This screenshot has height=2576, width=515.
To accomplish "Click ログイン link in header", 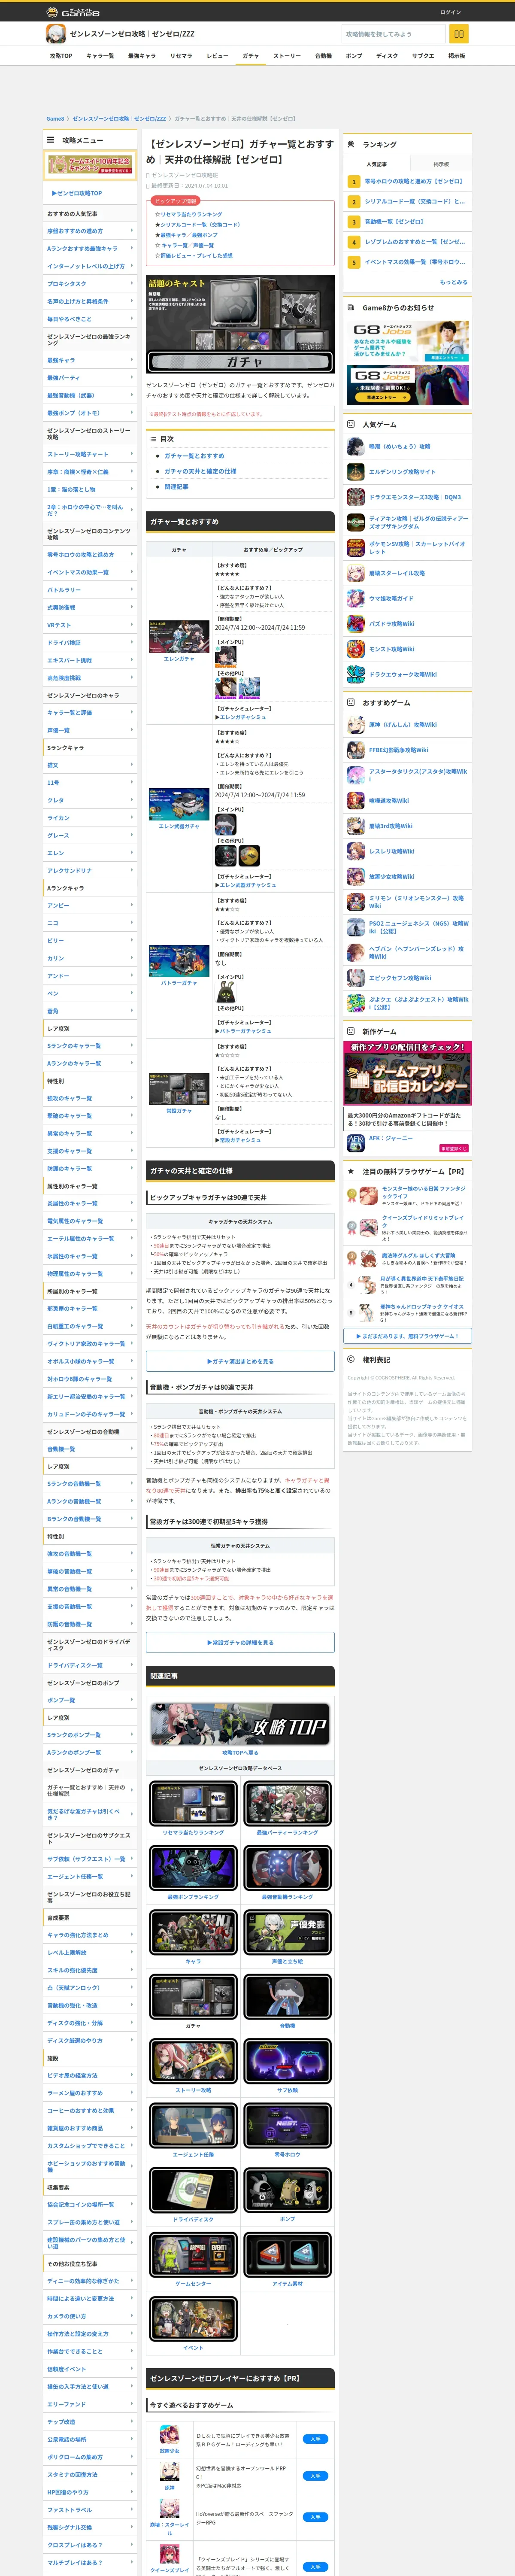I will coord(450,12).
